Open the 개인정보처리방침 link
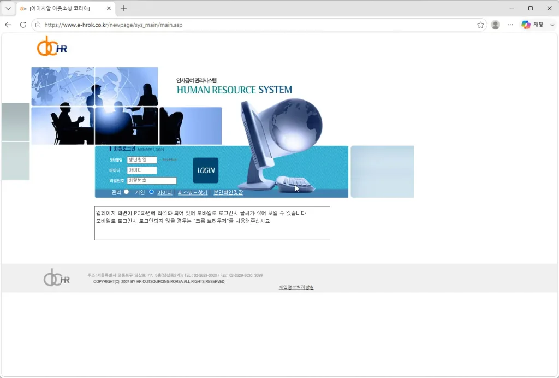 pyautogui.click(x=296, y=287)
